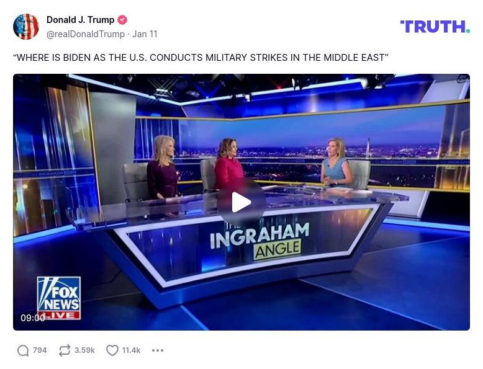Open the Donald J. Trump display name

tap(81, 20)
